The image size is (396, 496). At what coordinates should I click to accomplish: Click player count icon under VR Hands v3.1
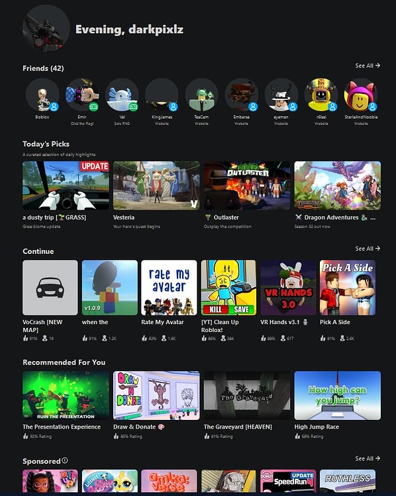283,338
